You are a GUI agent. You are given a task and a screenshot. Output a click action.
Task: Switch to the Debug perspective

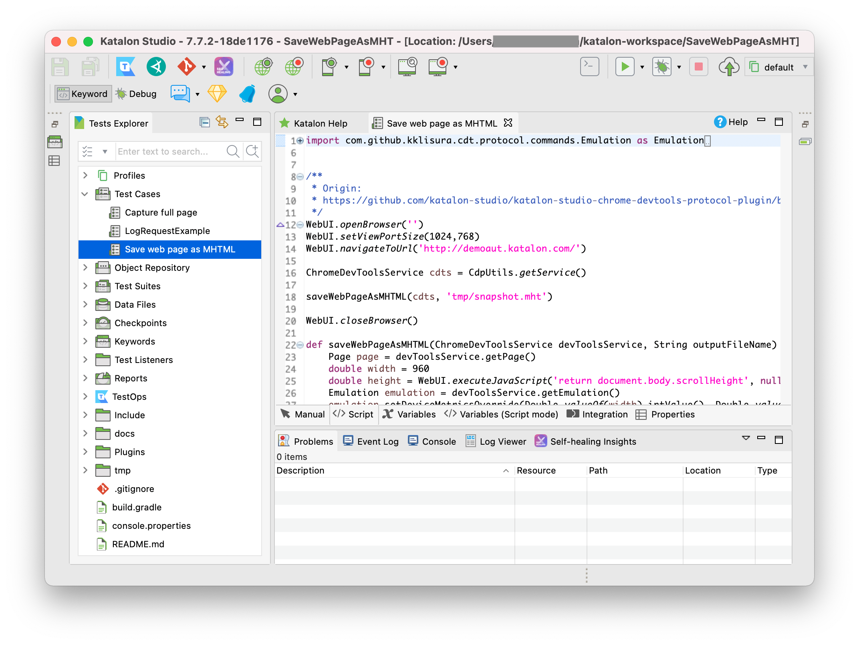click(136, 93)
